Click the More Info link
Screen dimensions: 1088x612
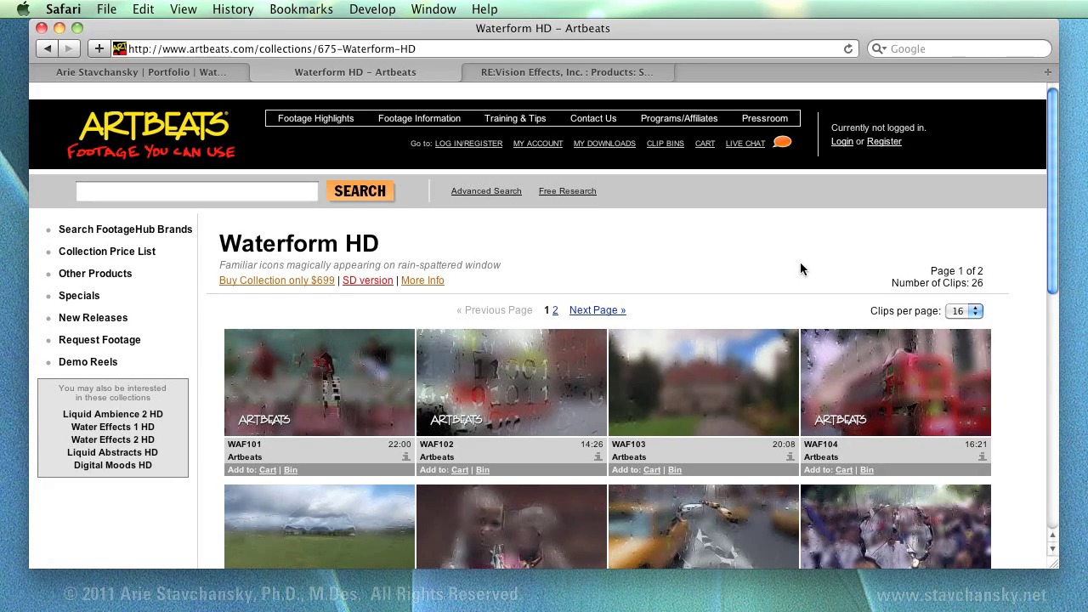pyautogui.click(x=422, y=280)
